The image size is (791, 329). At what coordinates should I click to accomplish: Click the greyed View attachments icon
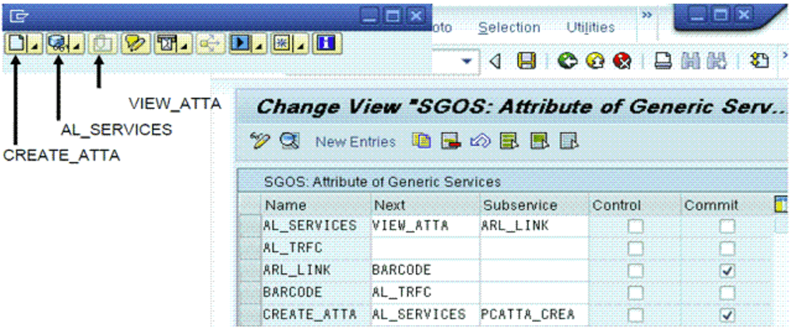point(103,43)
